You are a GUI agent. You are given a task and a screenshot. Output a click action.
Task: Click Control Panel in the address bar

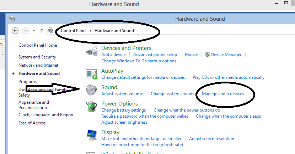74,31
